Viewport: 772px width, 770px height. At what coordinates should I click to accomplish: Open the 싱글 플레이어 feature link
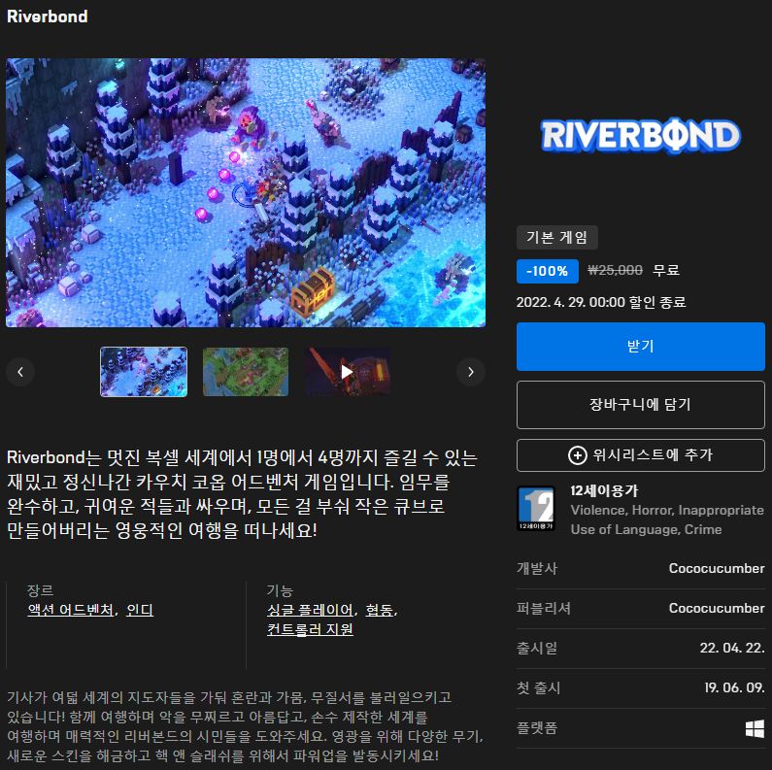point(310,610)
